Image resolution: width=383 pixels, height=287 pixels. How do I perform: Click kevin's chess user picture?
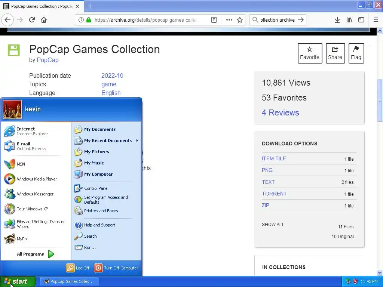[x=12, y=109]
